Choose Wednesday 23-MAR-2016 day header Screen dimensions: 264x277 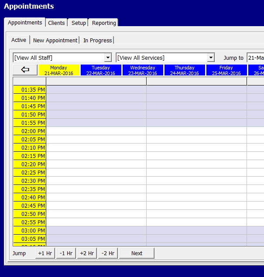(143, 70)
